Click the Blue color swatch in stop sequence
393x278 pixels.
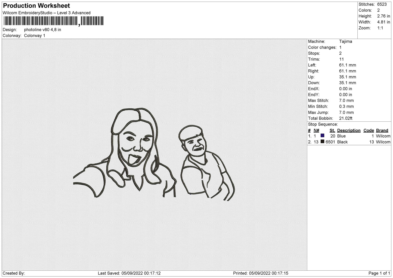[322, 136]
